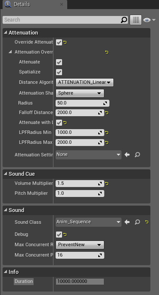This screenshot has height=295, width=159.
Task: Click the search magnifier icon in the search bar
Action: [x=124, y=20]
